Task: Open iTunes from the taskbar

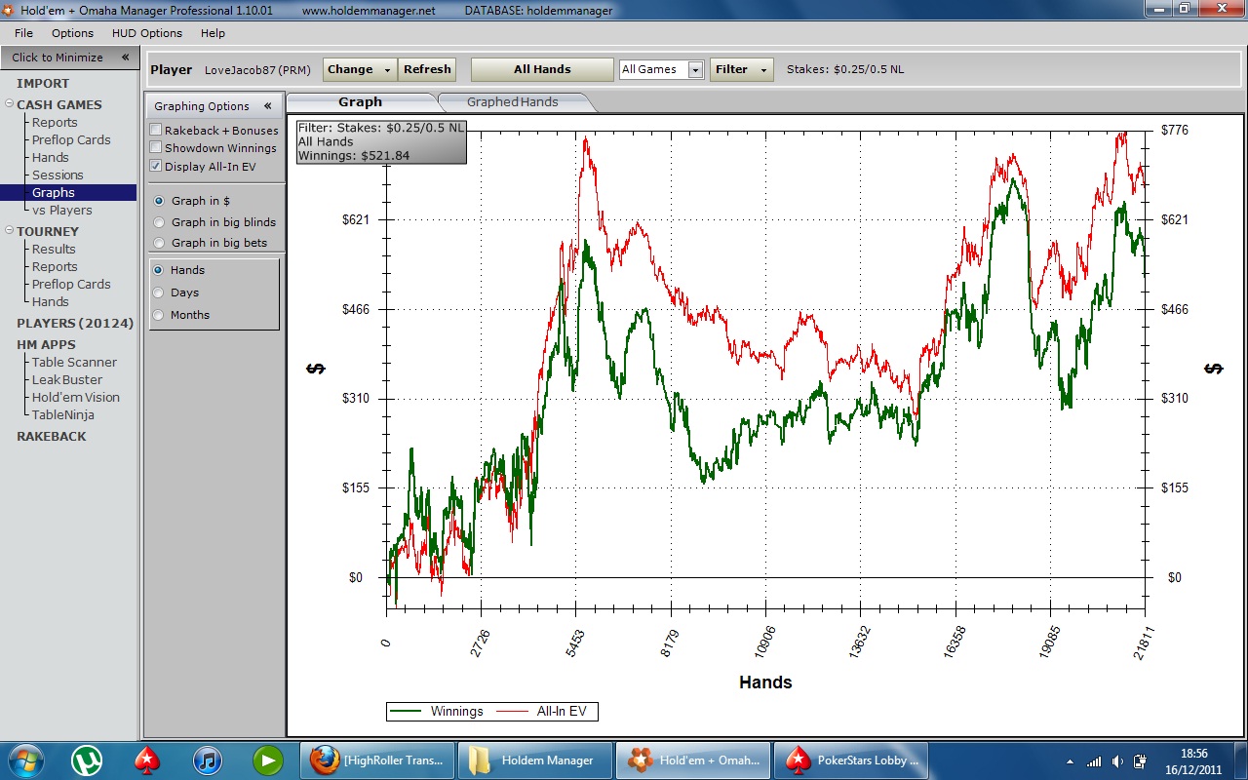Action: (207, 760)
